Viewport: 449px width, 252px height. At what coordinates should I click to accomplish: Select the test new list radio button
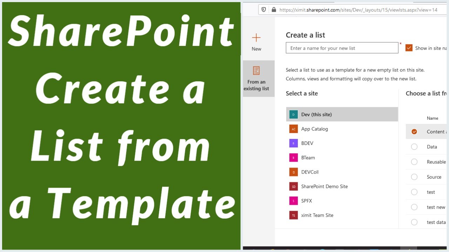[x=414, y=207]
